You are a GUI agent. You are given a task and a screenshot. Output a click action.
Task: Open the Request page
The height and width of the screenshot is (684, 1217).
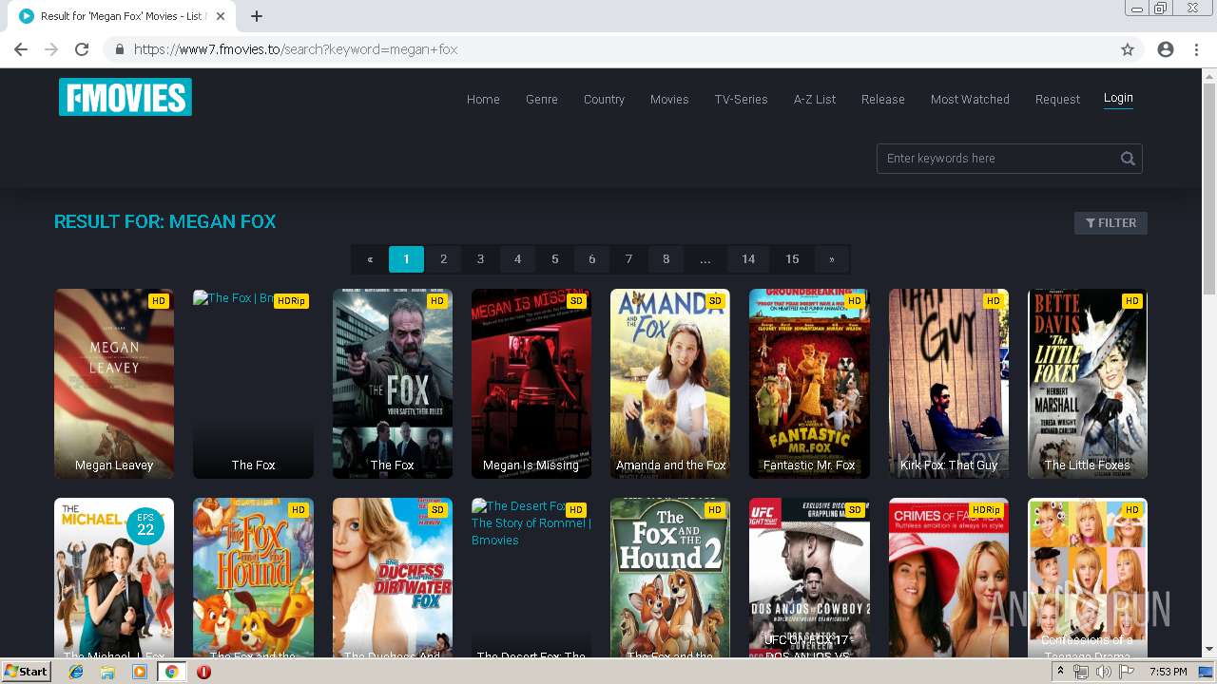(1057, 99)
